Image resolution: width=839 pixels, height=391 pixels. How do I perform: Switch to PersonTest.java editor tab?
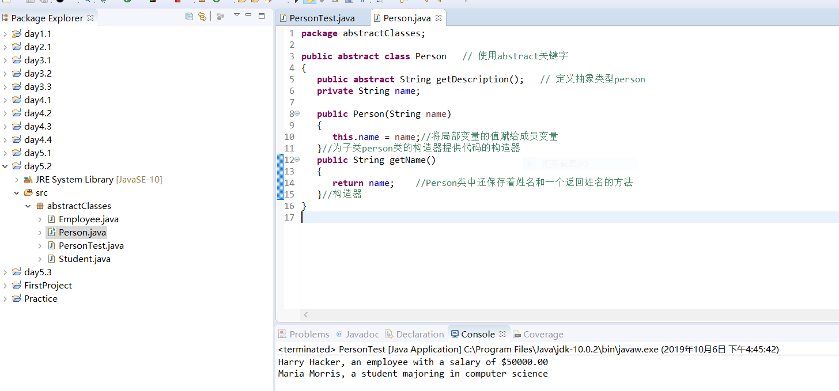[x=322, y=18]
